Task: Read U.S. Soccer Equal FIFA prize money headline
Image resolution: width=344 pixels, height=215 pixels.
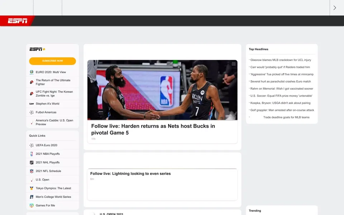Action: (281, 96)
